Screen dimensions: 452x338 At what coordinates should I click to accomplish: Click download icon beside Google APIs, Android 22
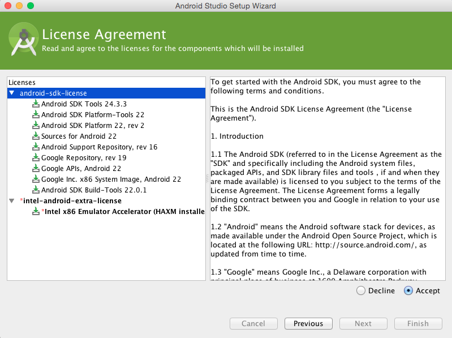(36, 168)
